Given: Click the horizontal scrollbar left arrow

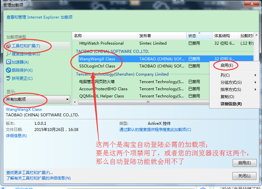Looking at the screenshot, I should point(75,102).
